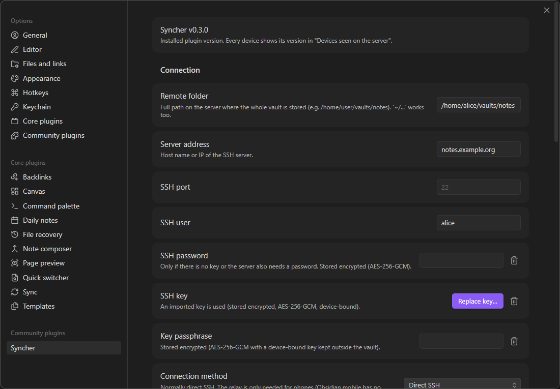Click the File recovery clock icon

tap(15, 234)
